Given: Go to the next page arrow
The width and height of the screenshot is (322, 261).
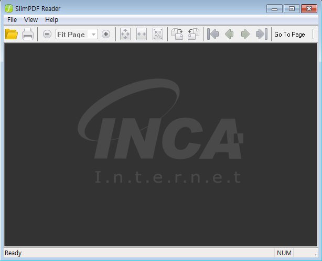Looking at the screenshot, I should coord(245,34).
